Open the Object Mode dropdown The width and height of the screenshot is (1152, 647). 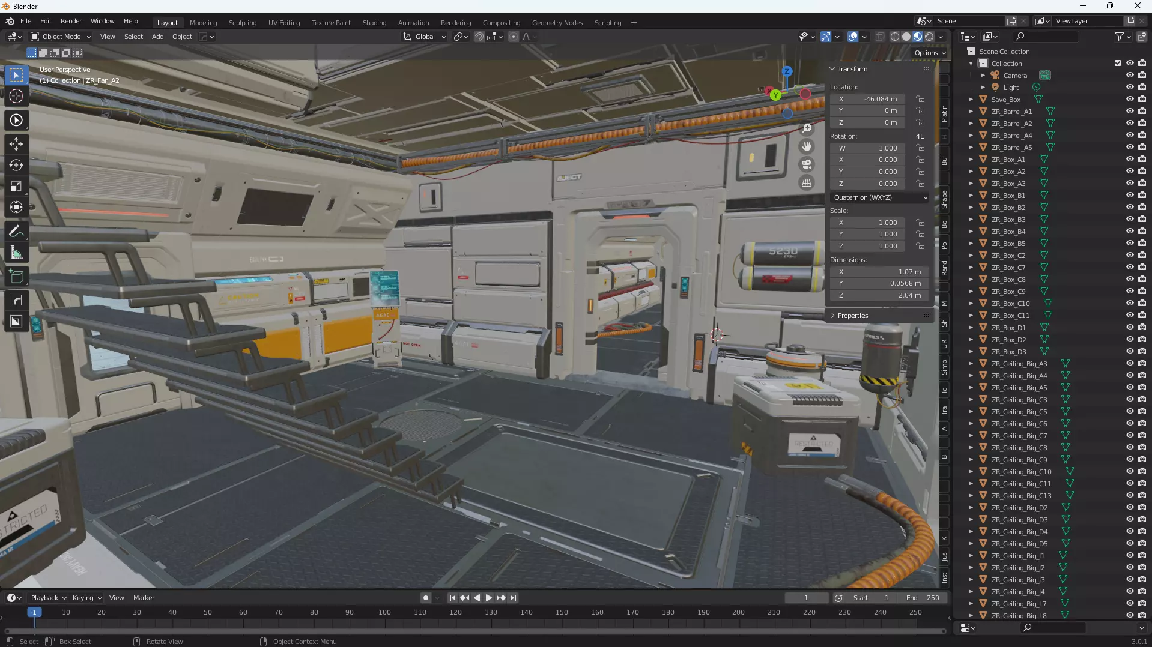point(61,37)
